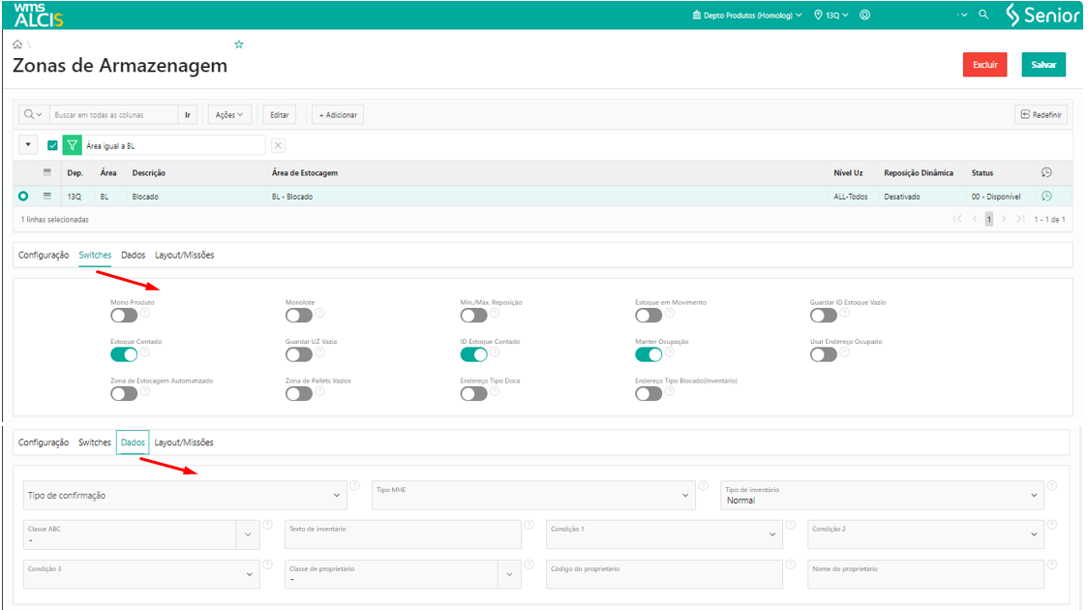Screen dimensions: 1088x610
Task: Click the green funnel filter icon
Action: [72, 145]
